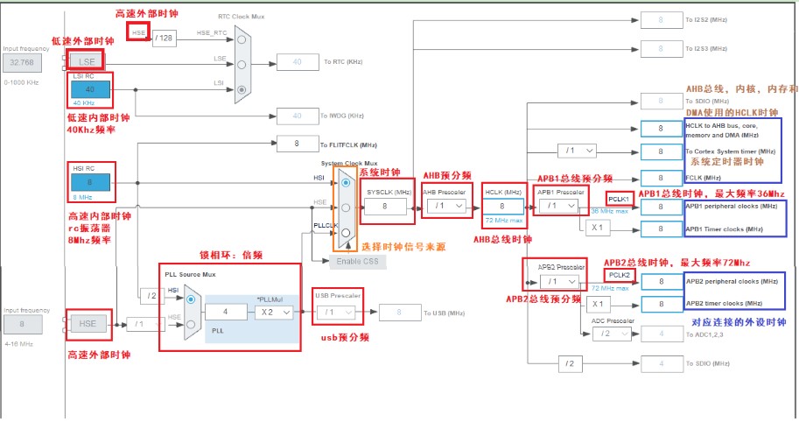The image size is (799, 429).
Task: Choose LSI radio in RTC Clock Mux
Action: (x=242, y=88)
